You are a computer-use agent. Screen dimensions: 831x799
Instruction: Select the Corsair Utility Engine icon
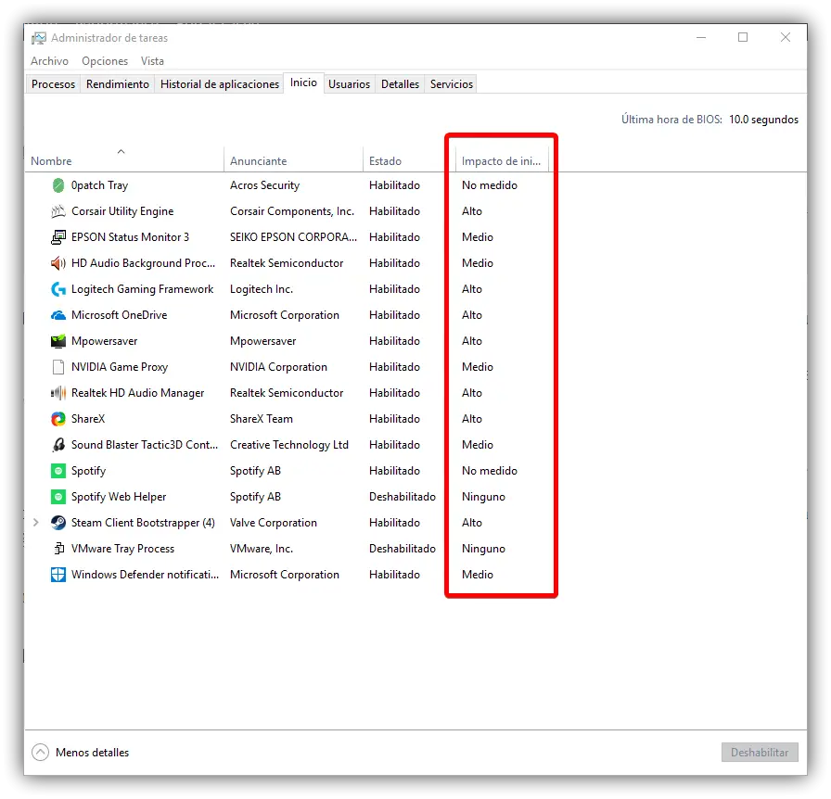click(58, 211)
